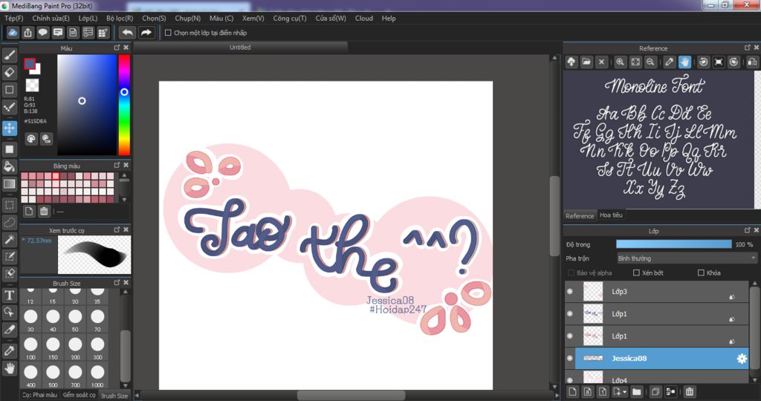Select the transparent color swatch
Viewport: 761px width, 401px height.
32,85
